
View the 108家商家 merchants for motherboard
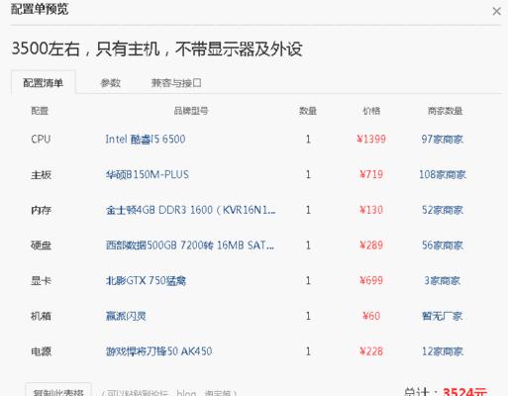tap(443, 174)
